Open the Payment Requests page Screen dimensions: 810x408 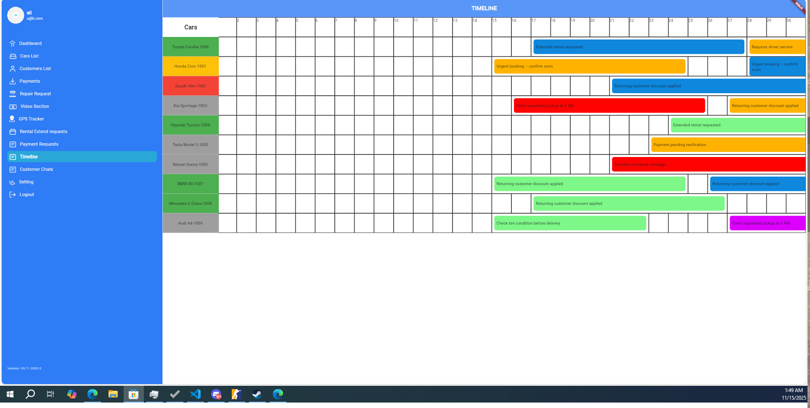(39, 144)
